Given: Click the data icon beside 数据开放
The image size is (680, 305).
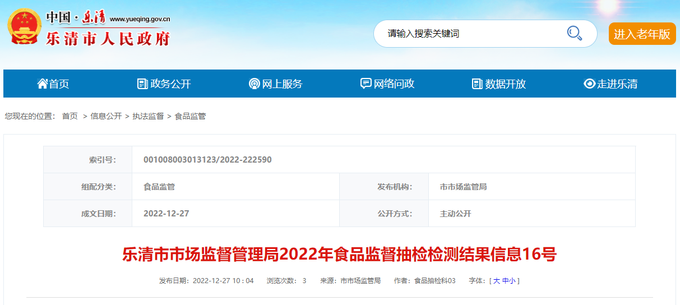Looking at the screenshot, I should click(x=477, y=84).
